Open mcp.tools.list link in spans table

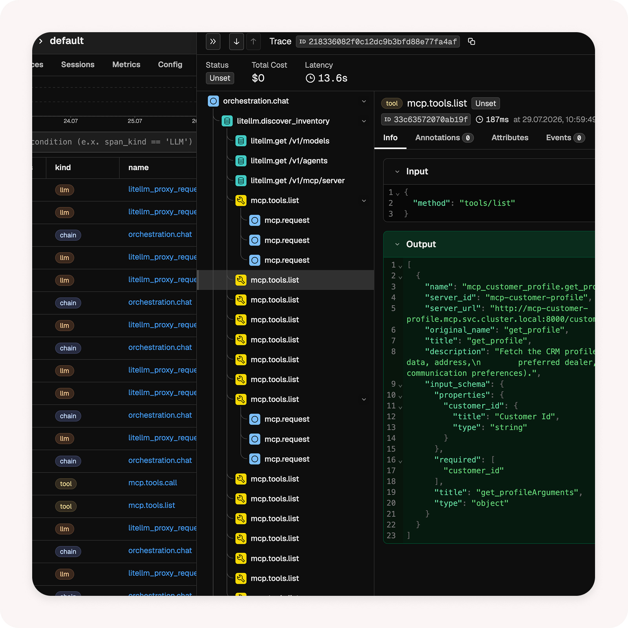pos(152,506)
